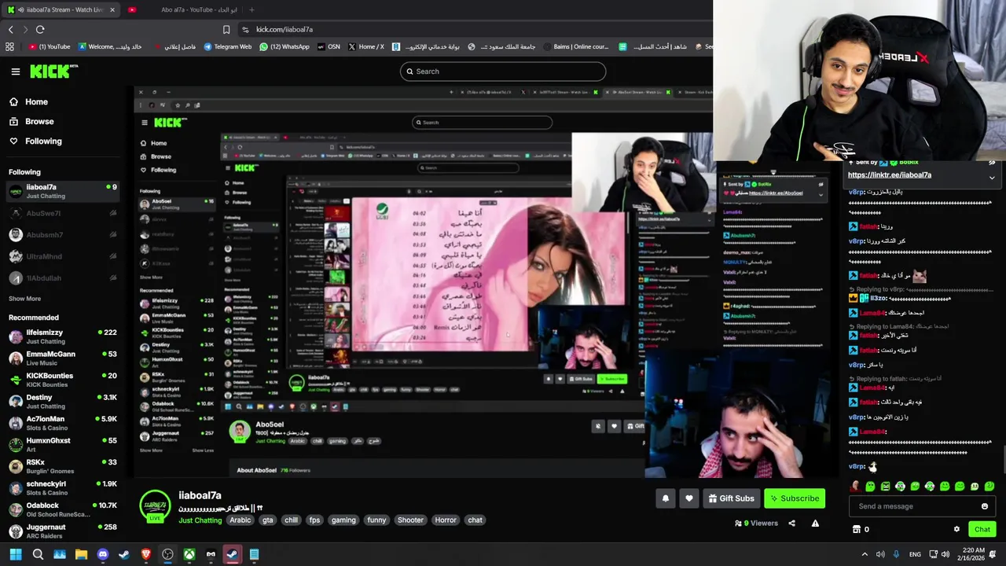1006x566 pixels.
Task: Click the gta tag
Action: point(268,520)
